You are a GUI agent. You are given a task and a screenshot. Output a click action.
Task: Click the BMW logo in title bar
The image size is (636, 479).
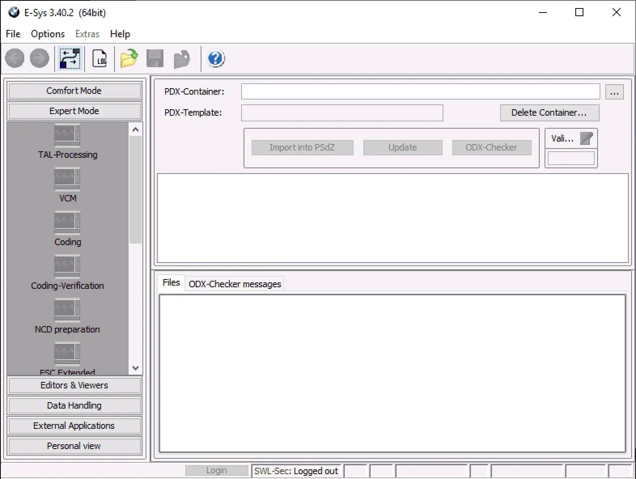pos(14,13)
